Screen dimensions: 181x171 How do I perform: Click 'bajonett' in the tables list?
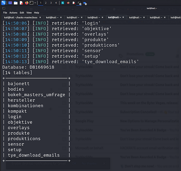19,84
